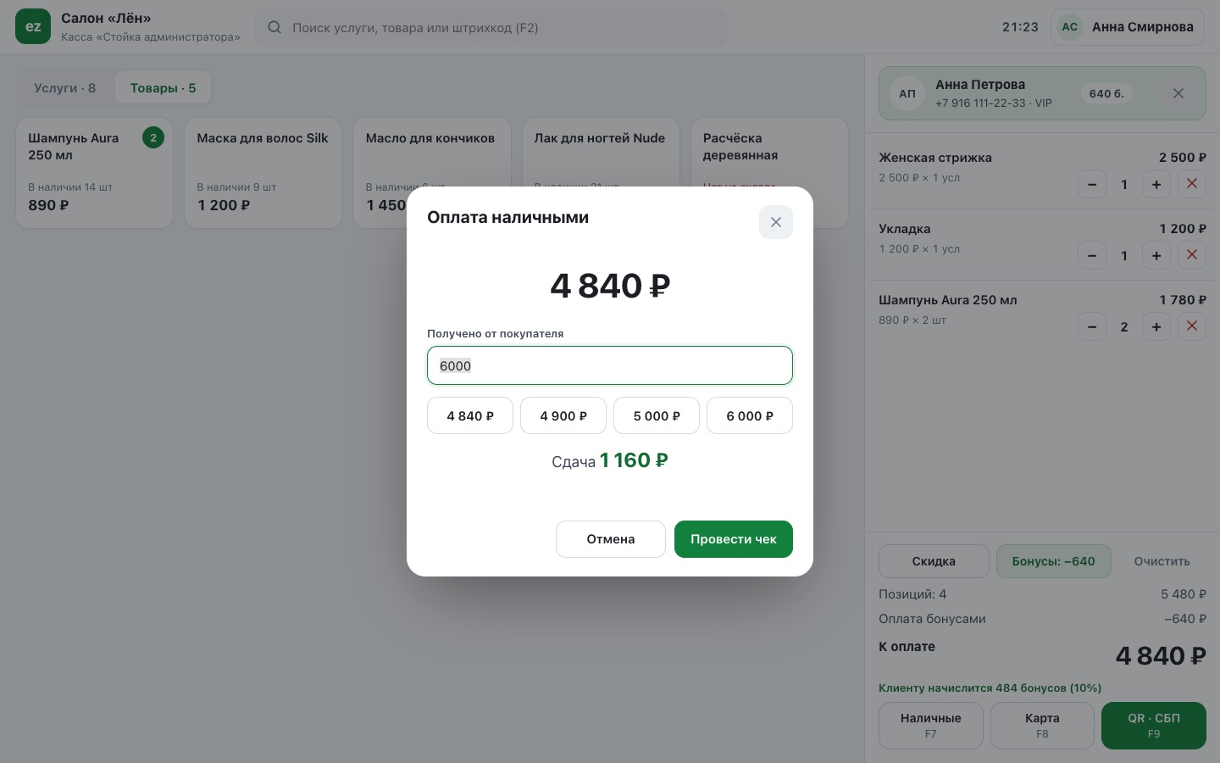Add Шампунь Aura 250 мл product card
Viewport: 1220px width, 763px height.
tap(94, 173)
